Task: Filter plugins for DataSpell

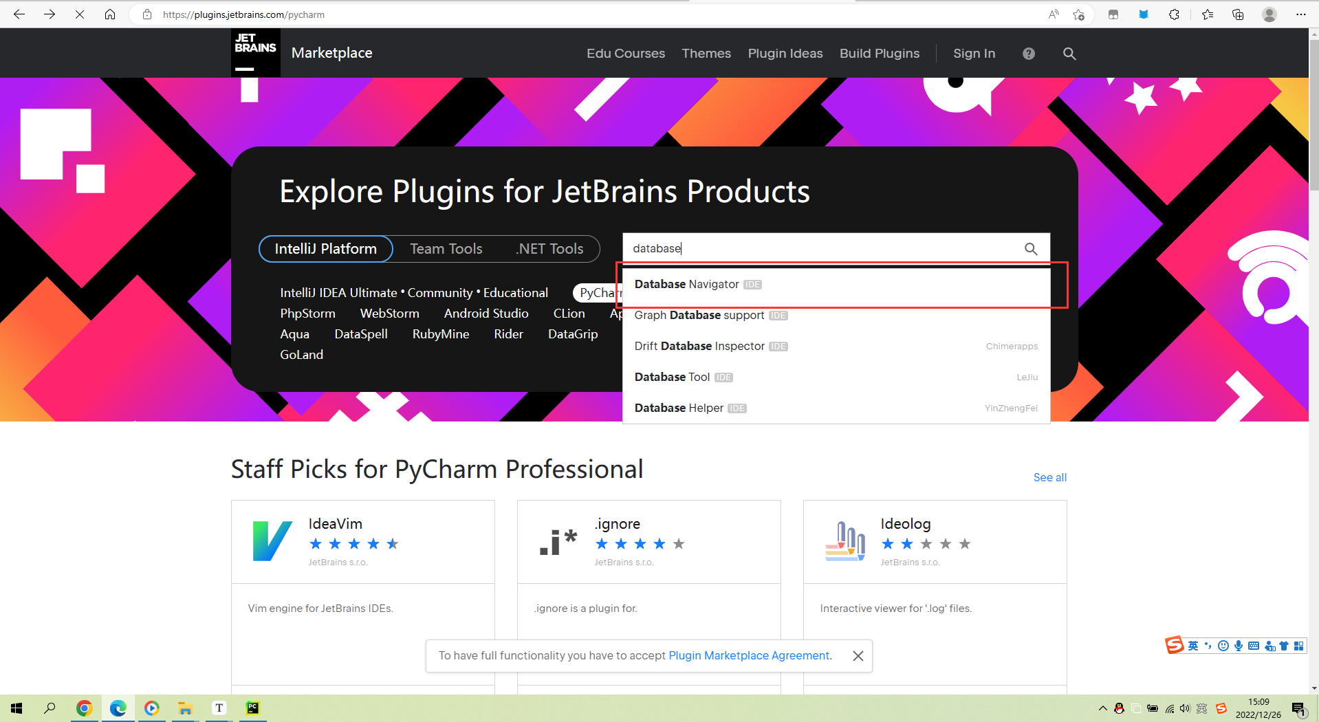Action: tap(361, 334)
